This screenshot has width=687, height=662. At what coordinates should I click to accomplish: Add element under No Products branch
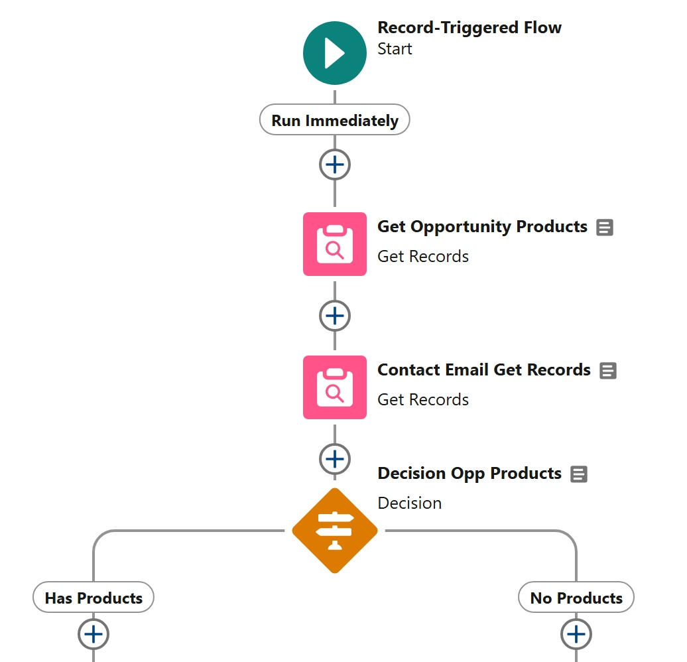pyautogui.click(x=576, y=634)
